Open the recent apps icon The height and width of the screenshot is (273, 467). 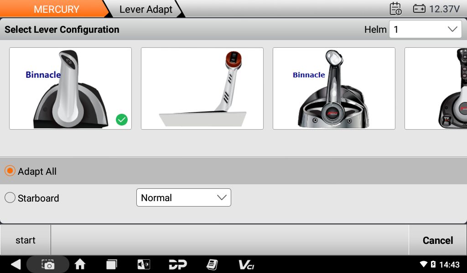point(112,264)
